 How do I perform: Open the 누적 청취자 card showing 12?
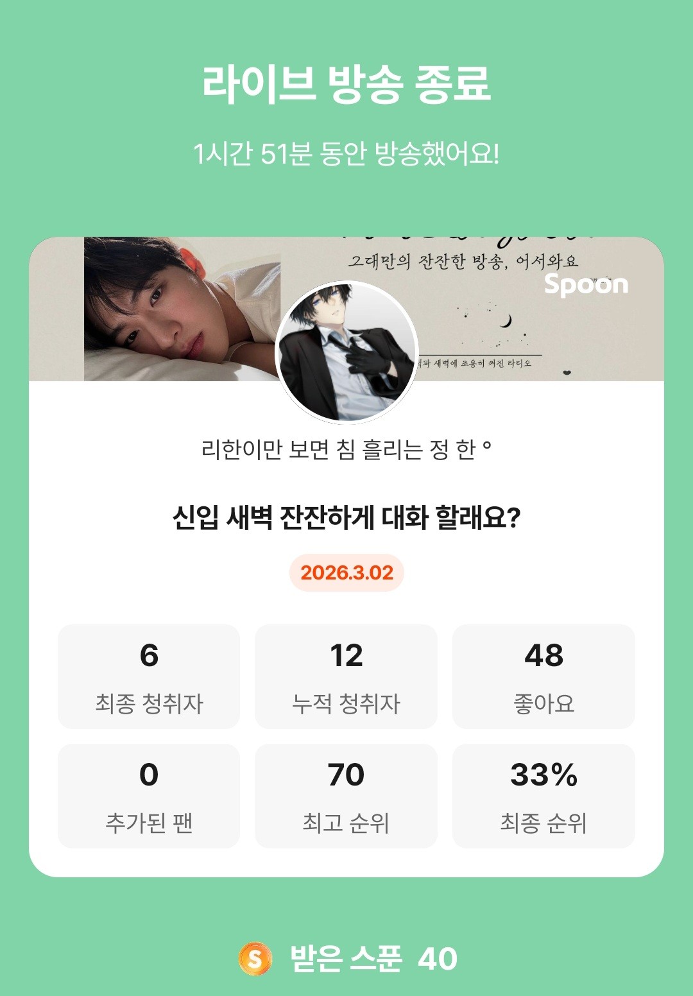pos(346,676)
